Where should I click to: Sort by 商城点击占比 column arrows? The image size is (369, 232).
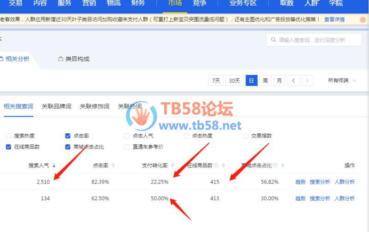click(283, 166)
